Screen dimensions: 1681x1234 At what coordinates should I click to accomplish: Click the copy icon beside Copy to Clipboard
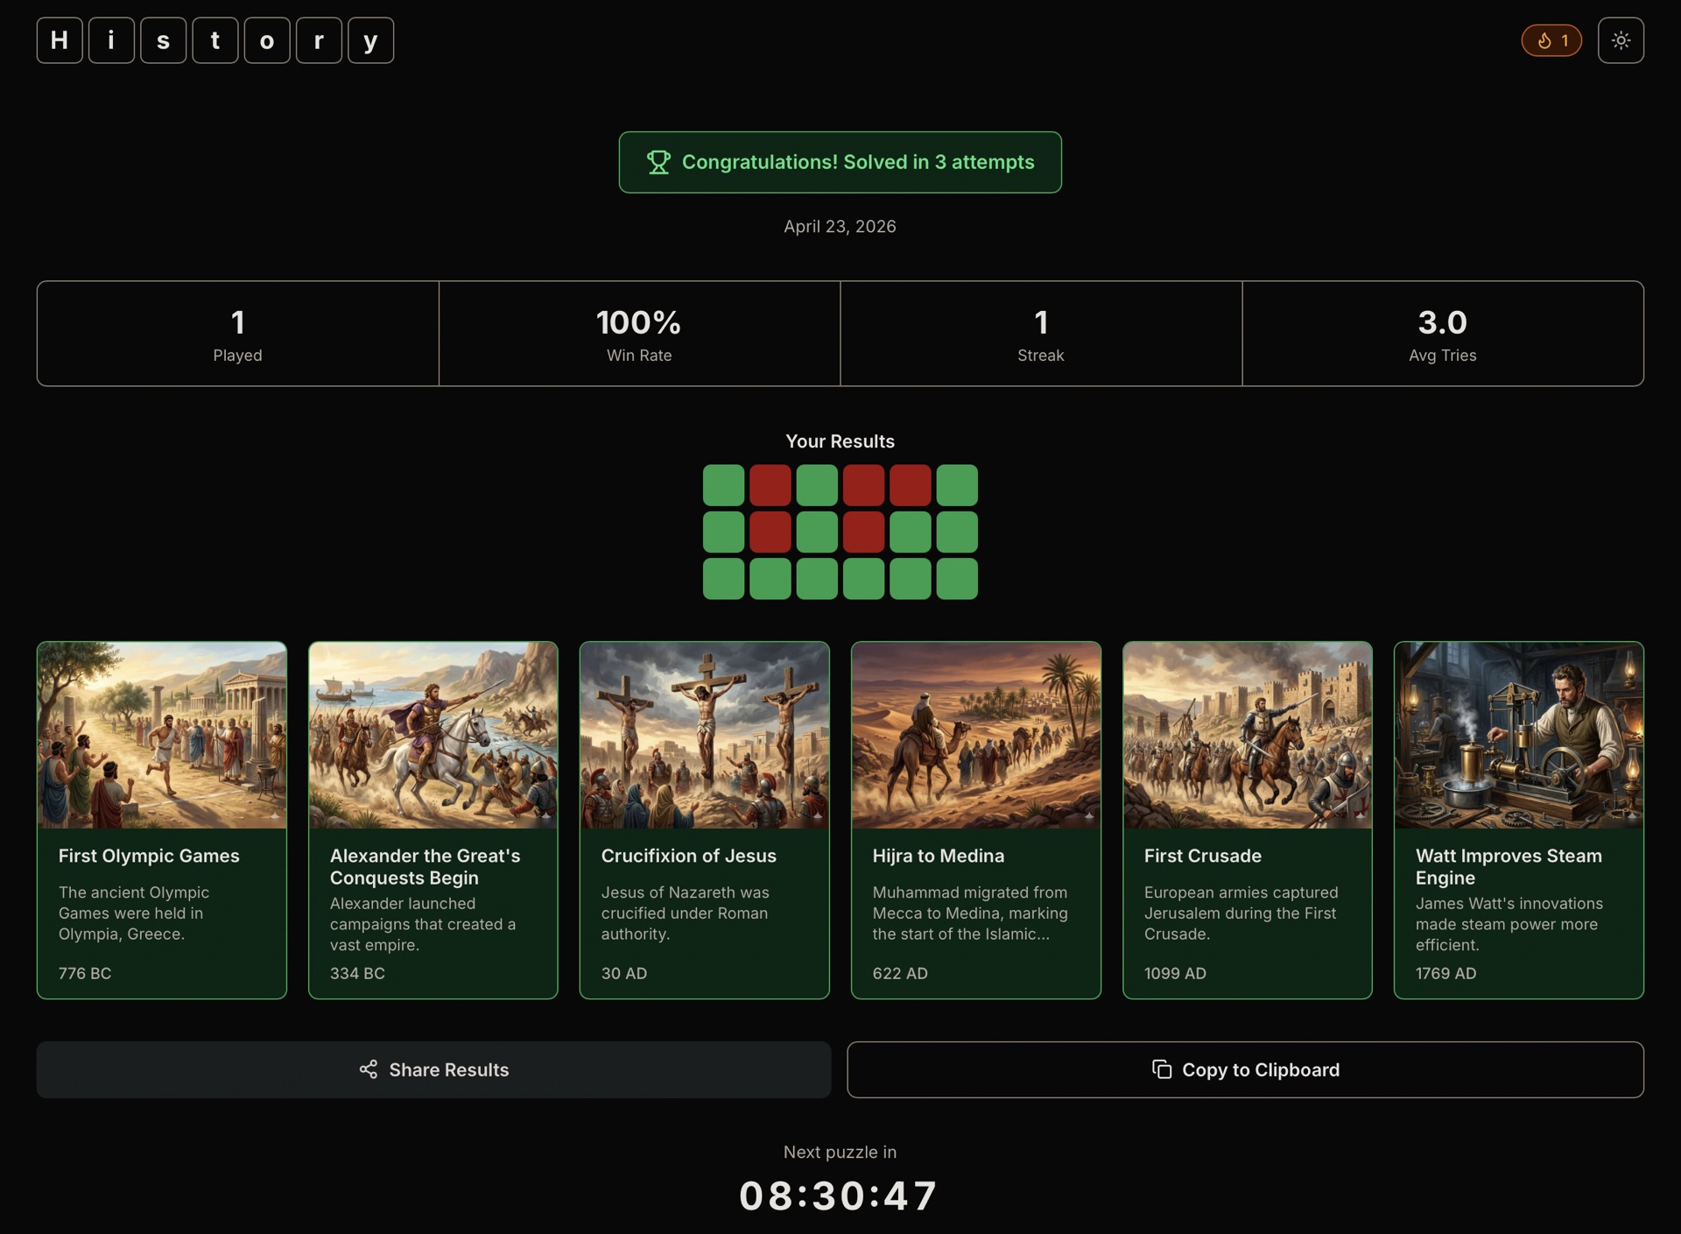pos(1162,1069)
